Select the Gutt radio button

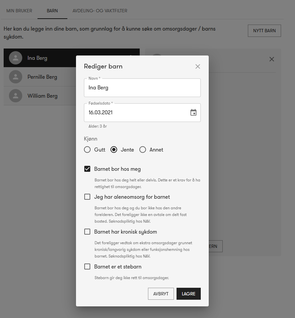tap(87, 150)
